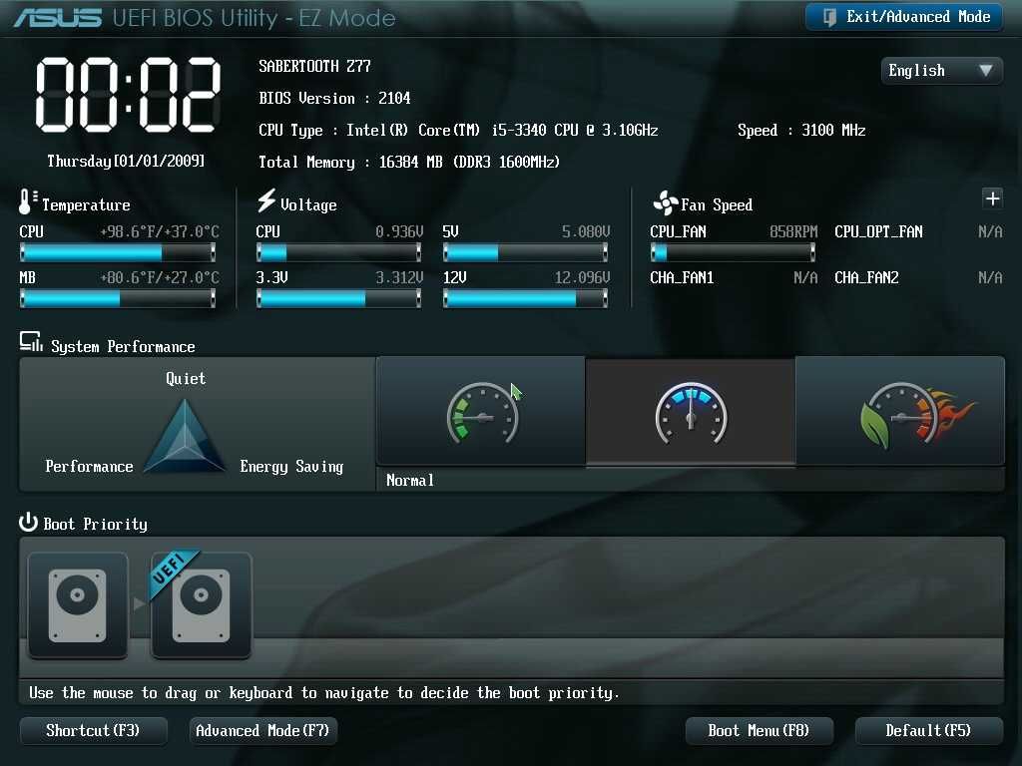Screen dimensions: 1022x766
Task: Click the CHA_FAN2 label
Action: click(x=867, y=278)
